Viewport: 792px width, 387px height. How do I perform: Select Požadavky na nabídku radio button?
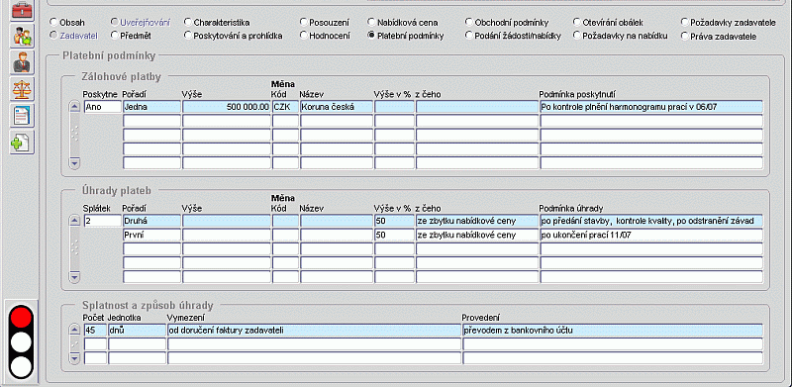(x=577, y=36)
